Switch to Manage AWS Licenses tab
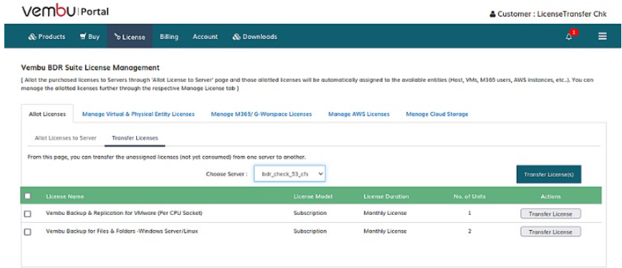This screenshot has width=622, height=268. [x=359, y=114]
